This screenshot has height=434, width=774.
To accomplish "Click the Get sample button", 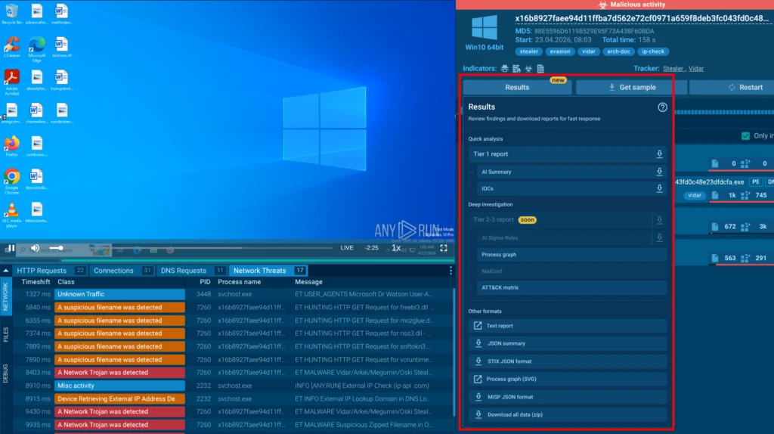I will point(632,88).
